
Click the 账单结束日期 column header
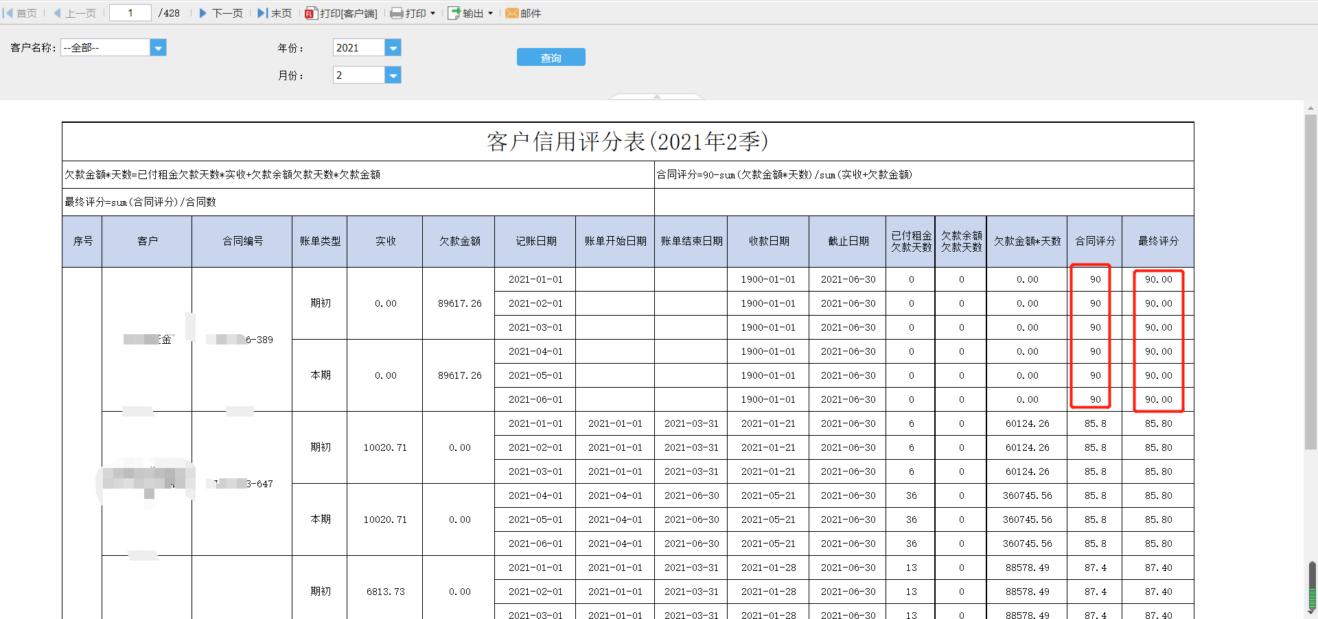tap(691, 242)
